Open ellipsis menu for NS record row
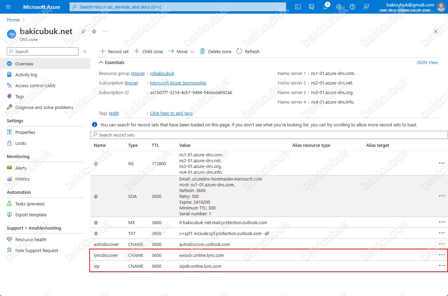 (442, 163)
